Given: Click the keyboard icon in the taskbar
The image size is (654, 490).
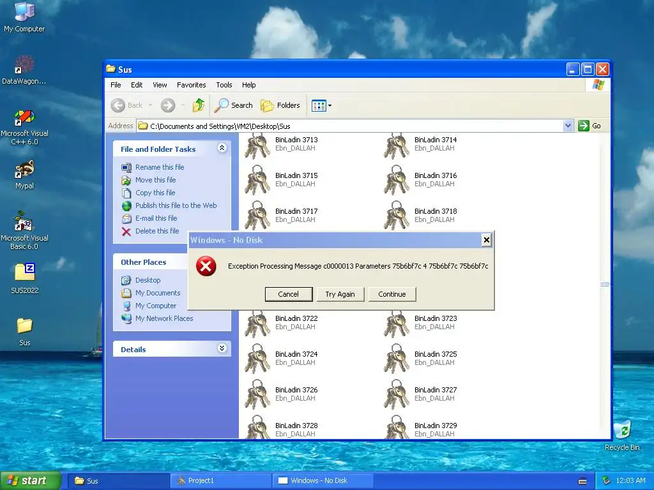Looking at the screenshot, I should click(x=582, y=481).
